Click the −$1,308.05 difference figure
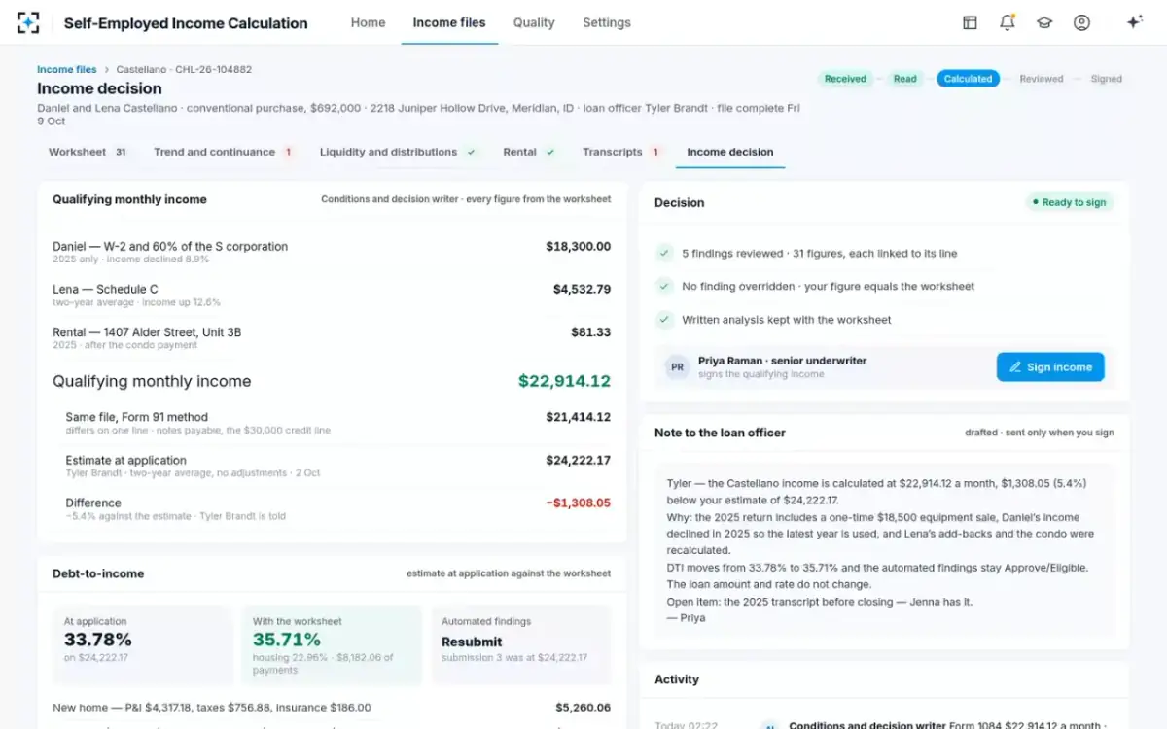The height and width of the screenshot is (729, 1167). pos(579,503)
